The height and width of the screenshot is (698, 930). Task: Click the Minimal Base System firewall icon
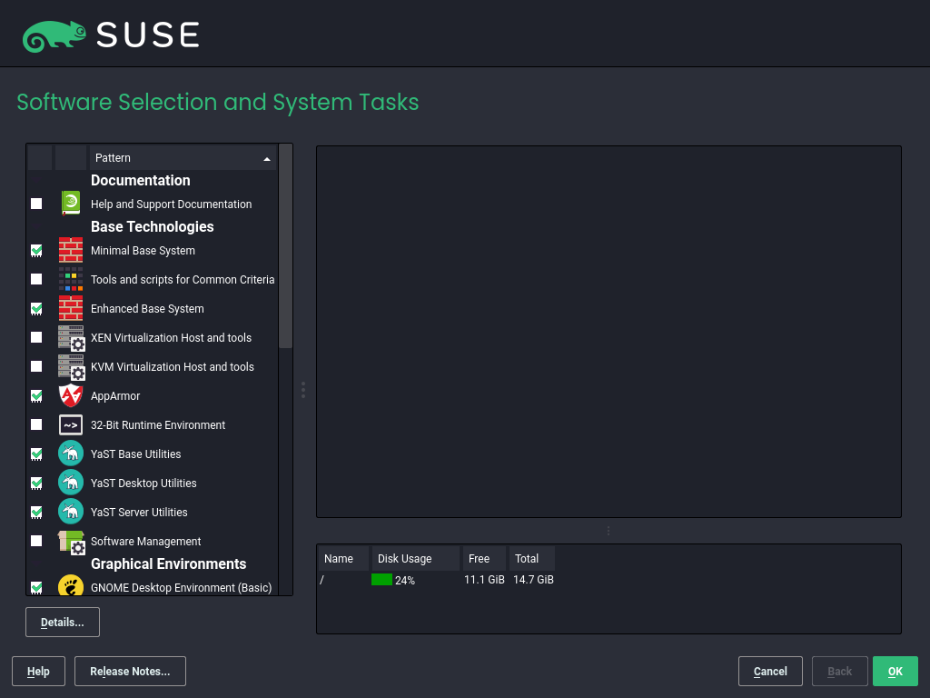click(71, 250)
